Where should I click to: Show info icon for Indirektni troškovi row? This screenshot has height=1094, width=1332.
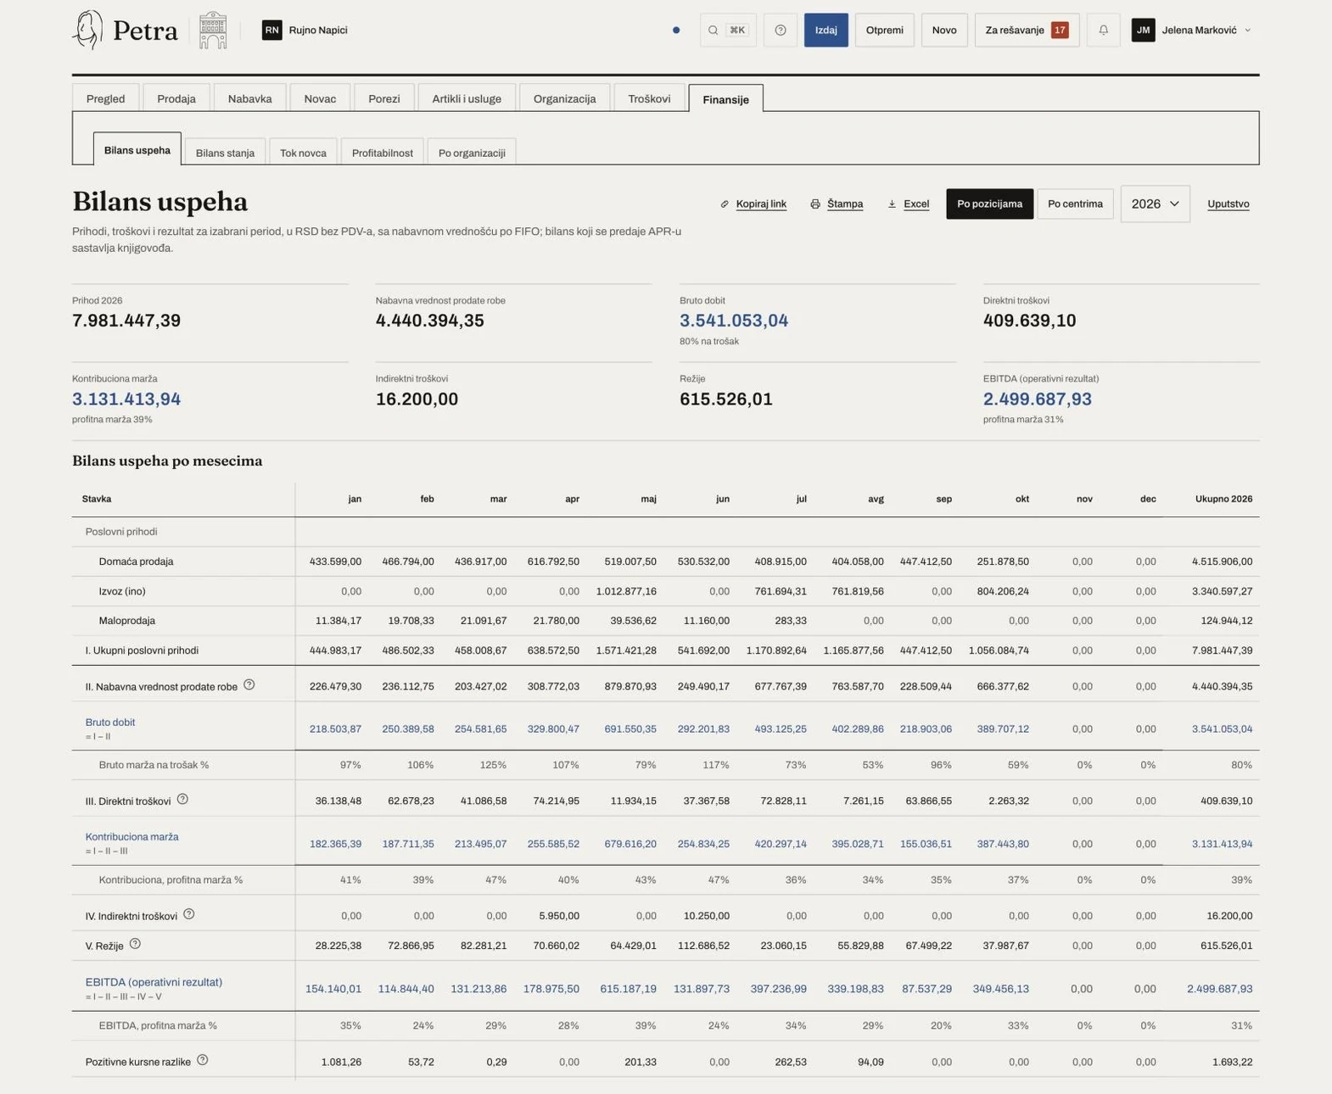point(189,913)
